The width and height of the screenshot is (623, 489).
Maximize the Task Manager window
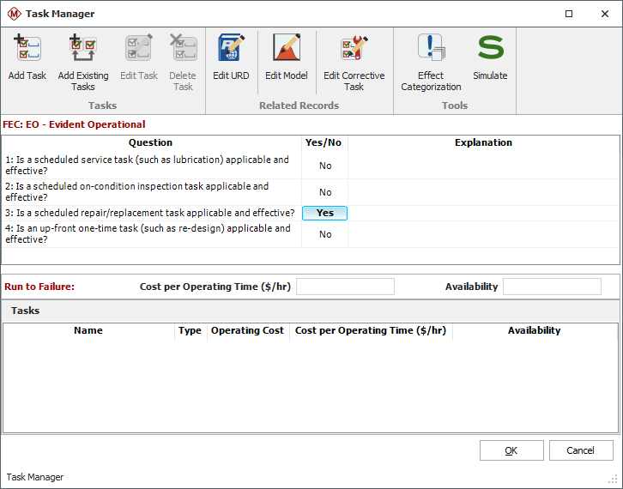(570, 14)
